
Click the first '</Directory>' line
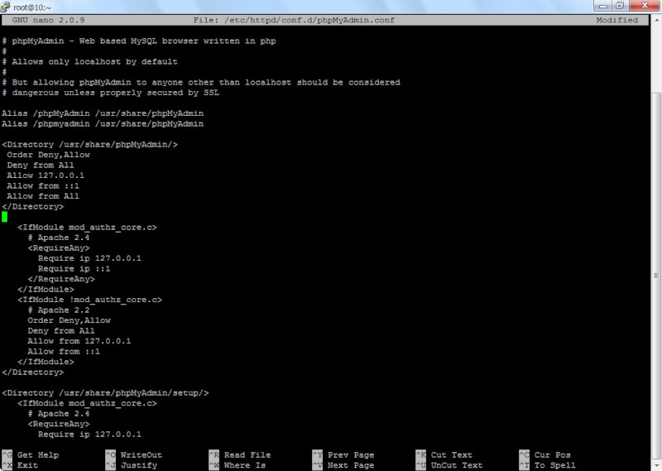(33, 207)
